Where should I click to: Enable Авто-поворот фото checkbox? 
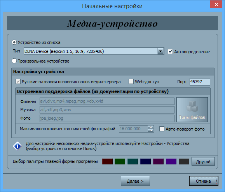162,129
